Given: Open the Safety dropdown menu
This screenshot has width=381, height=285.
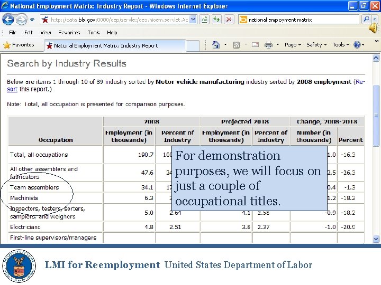Looking at the screenshot, I should pos(316,45).
